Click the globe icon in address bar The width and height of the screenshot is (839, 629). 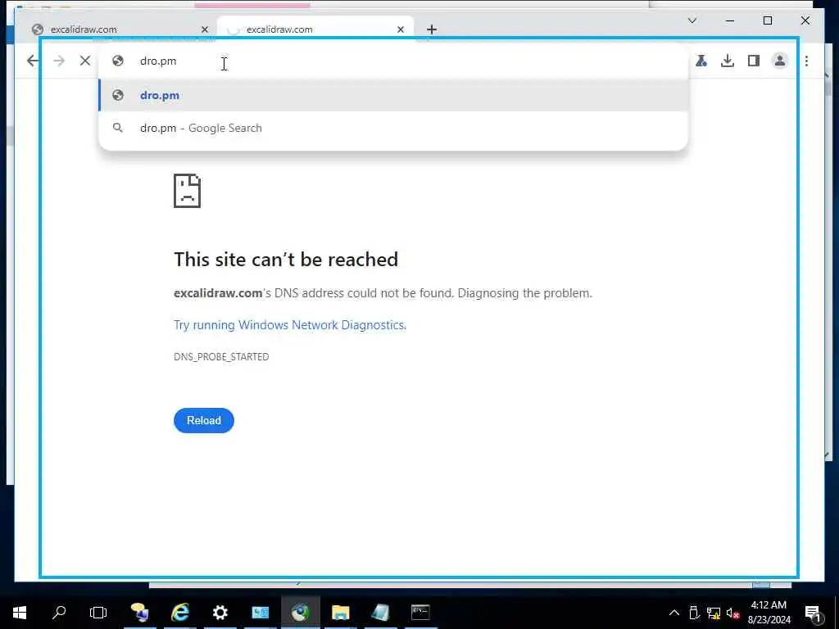[x=118, y=61]
